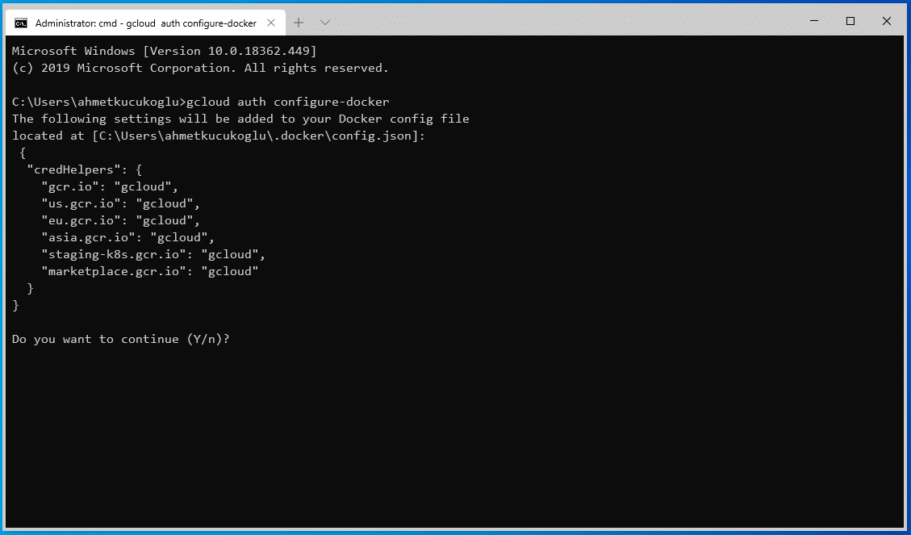This screenshot has width=911, height=535.
Task: Close the terminal window
Action: click(x=887, y=21)
